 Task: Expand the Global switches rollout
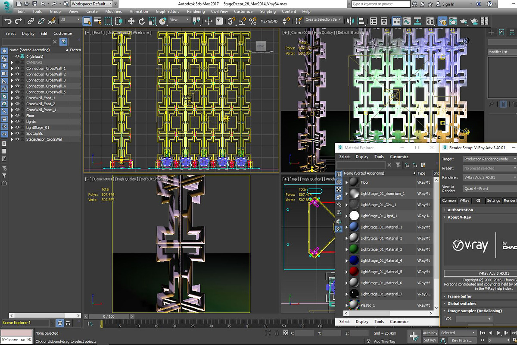tap(462, 304)
